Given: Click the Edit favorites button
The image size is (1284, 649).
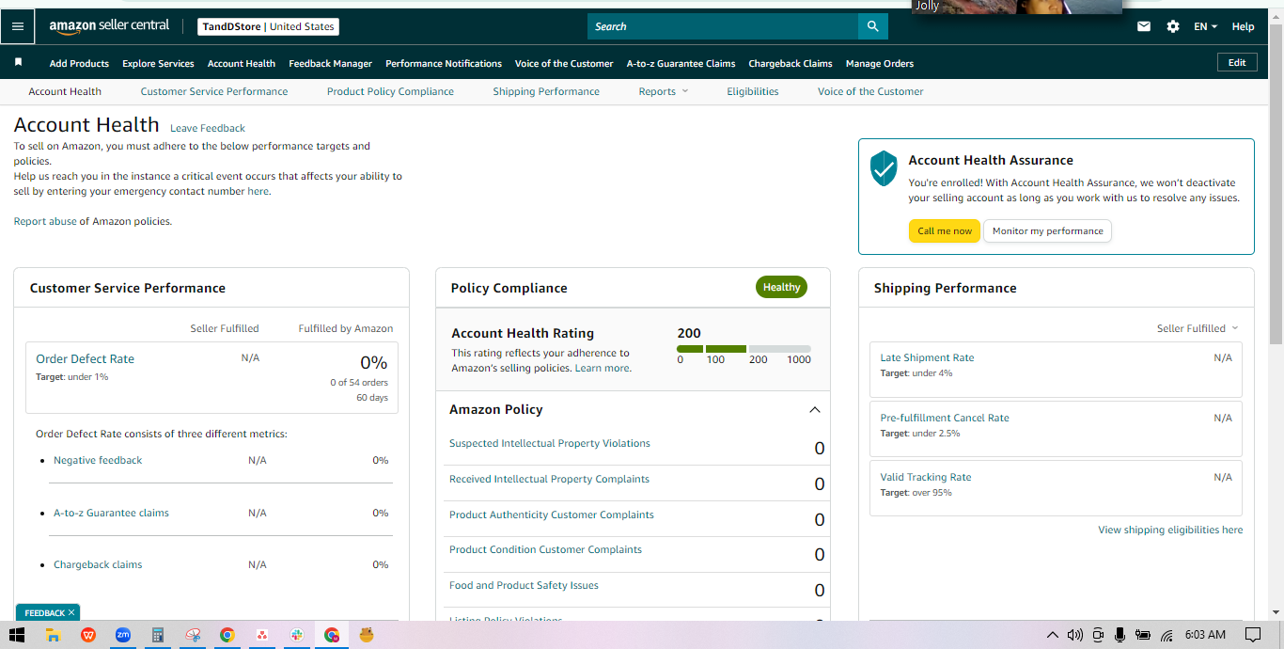Looking at the screenshot, I should 1237,62.
